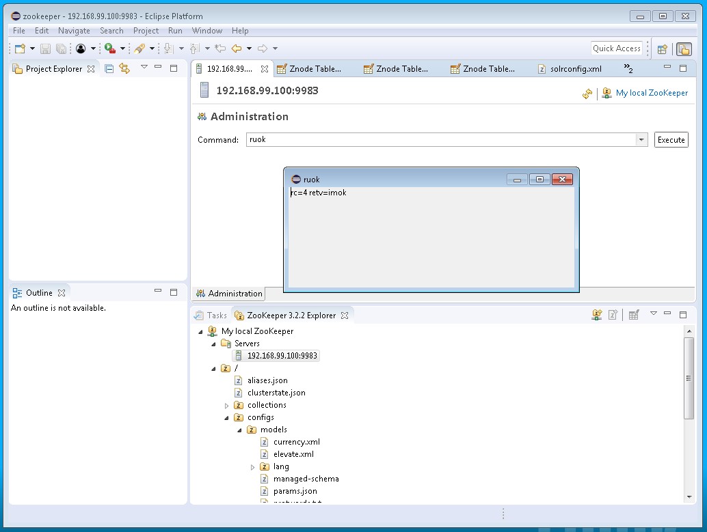Click the Quick Access search field
This screenshot has width=707, height=532.
[616, 48]
